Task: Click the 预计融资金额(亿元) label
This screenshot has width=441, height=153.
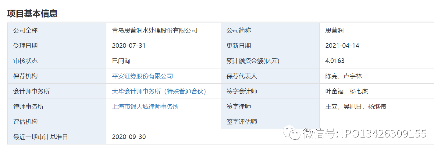Action: [x=253, y=61]
